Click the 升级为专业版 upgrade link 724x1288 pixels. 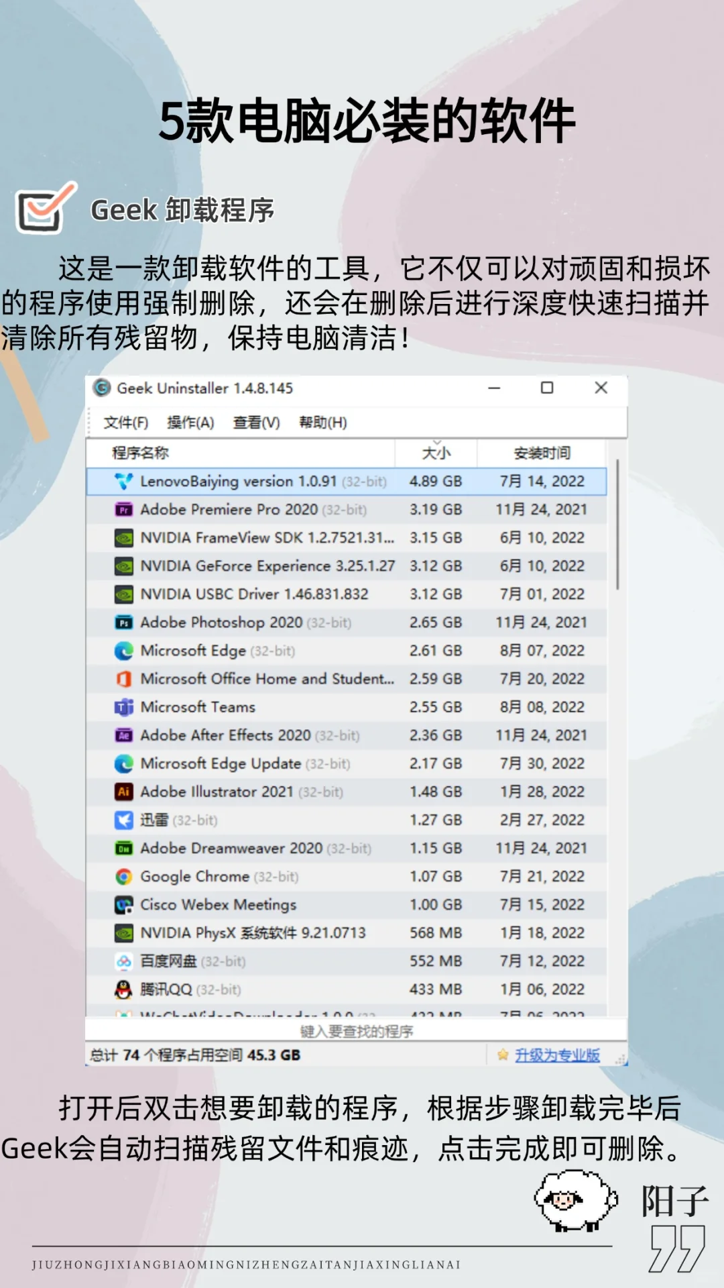[x=557, y=1055]
